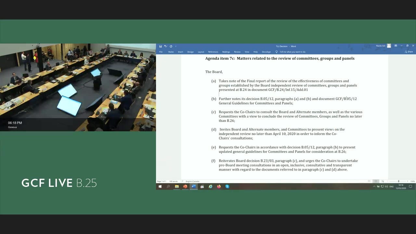The width and height of the screenshot is (416, 234).
Task: Select the Design tab
Action: (190, 52)
